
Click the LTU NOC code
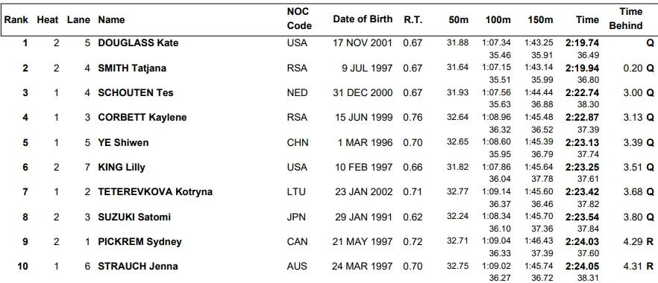tap(296, 191)
